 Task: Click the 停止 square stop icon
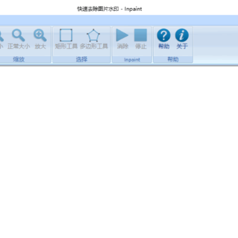tap(141, 35)
